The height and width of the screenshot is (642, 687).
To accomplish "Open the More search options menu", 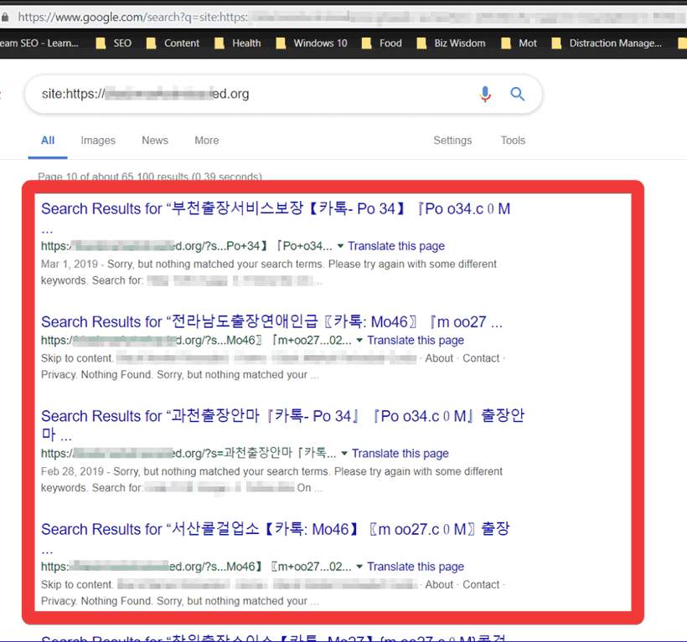I will click(207, 141).
